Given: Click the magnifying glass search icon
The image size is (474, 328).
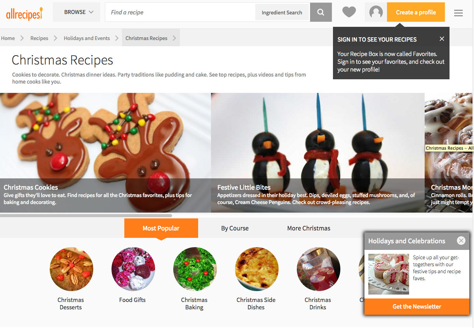Looking at the screenshot, I should 321,12.
